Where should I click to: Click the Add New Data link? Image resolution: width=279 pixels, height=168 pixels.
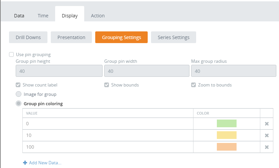coord(45,163)
